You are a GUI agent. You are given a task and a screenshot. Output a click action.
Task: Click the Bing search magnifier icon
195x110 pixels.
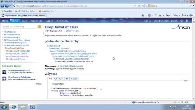tap(190, 6)
